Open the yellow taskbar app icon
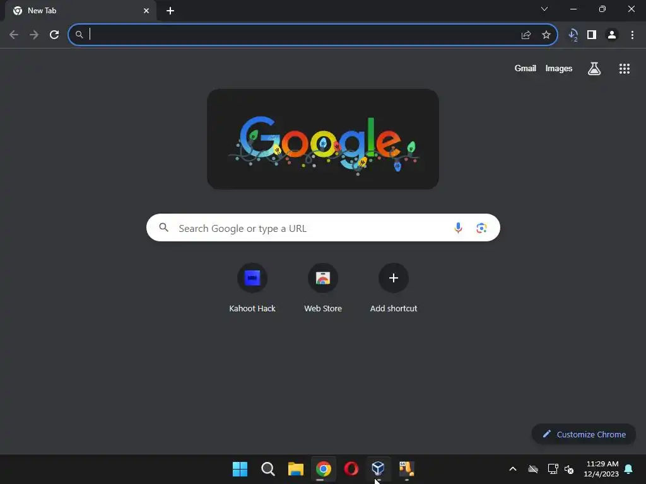This screenshot has height=484, width=646. (406, 468)
